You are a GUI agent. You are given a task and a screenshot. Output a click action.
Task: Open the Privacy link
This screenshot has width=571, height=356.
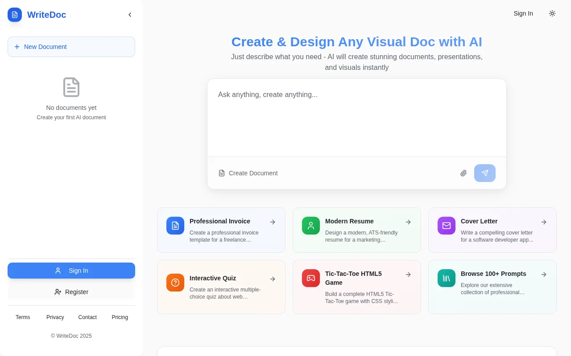55,317
